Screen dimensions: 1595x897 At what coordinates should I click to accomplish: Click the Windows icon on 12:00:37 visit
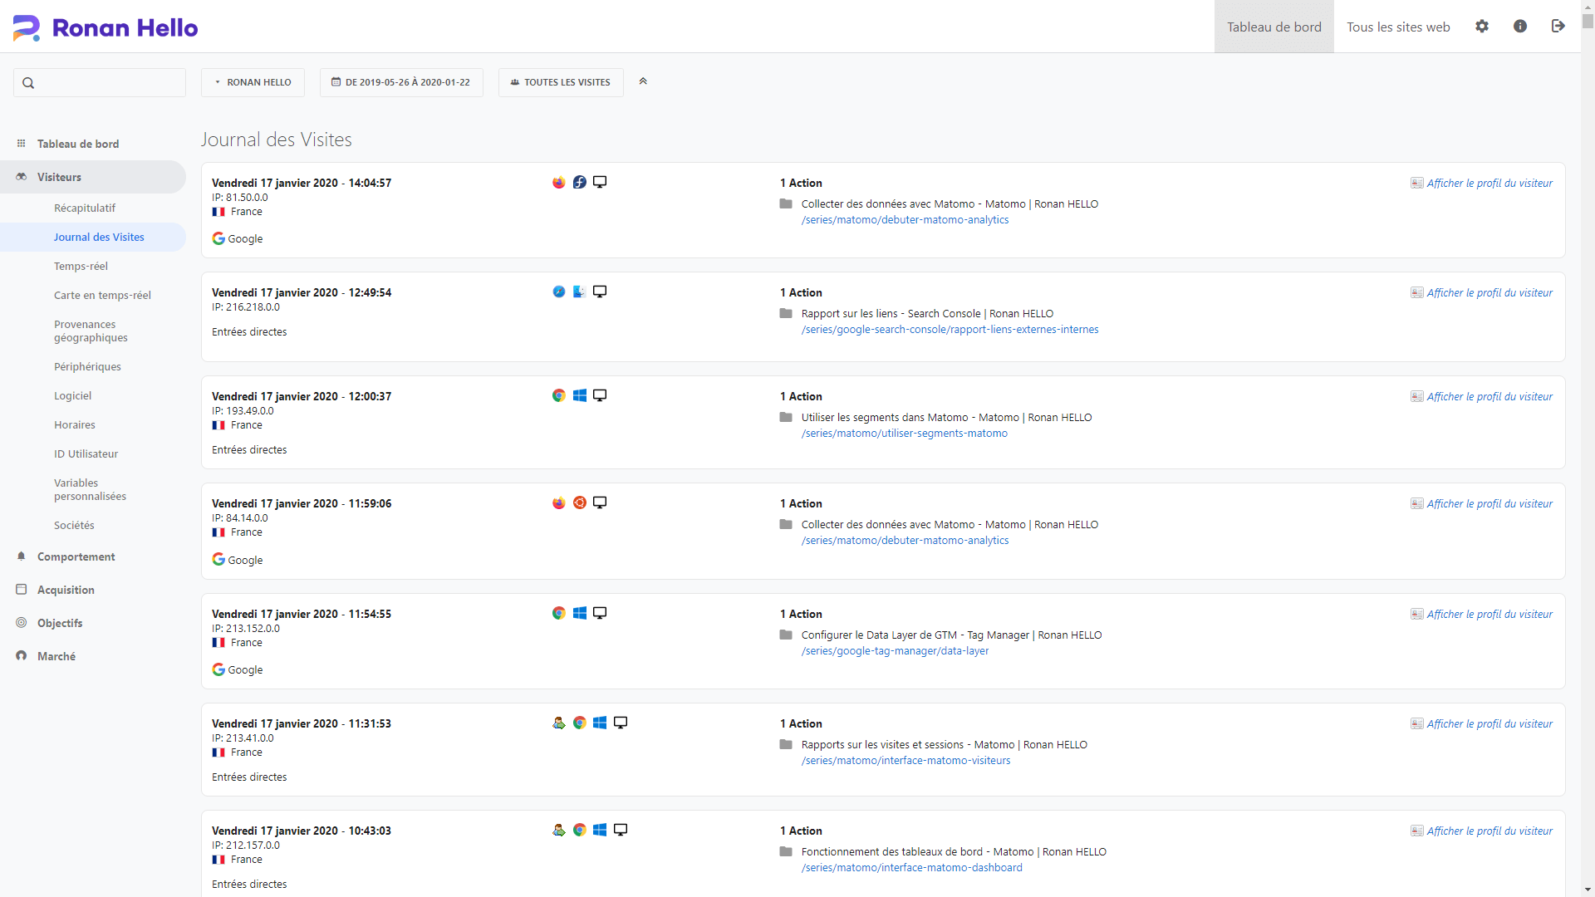point(580,396)
